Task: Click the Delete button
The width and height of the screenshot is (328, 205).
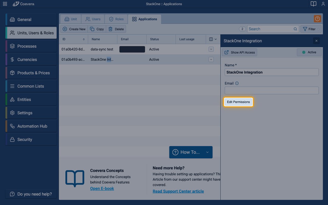Action: click(116, 29)
